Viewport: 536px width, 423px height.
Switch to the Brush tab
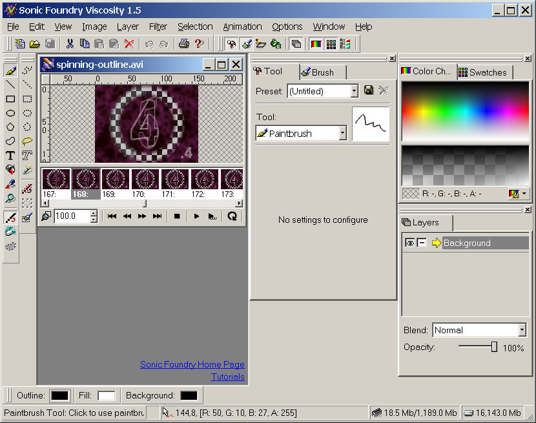(323, 72)
